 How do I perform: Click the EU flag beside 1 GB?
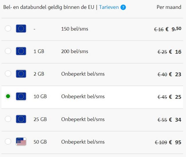21,51
